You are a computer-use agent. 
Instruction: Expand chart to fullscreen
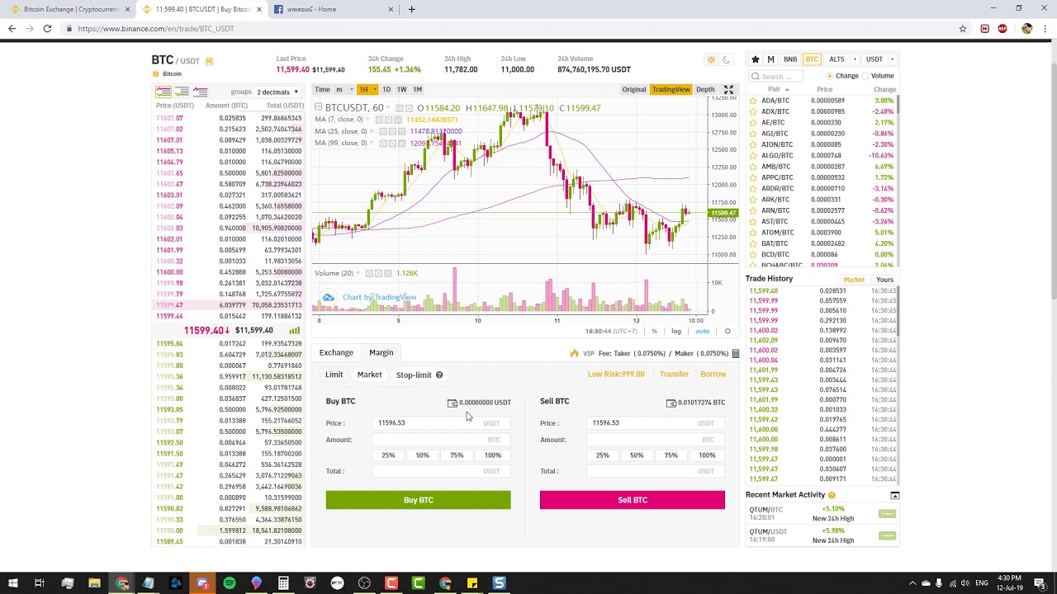pyautogui.click(x=728, y=89)
